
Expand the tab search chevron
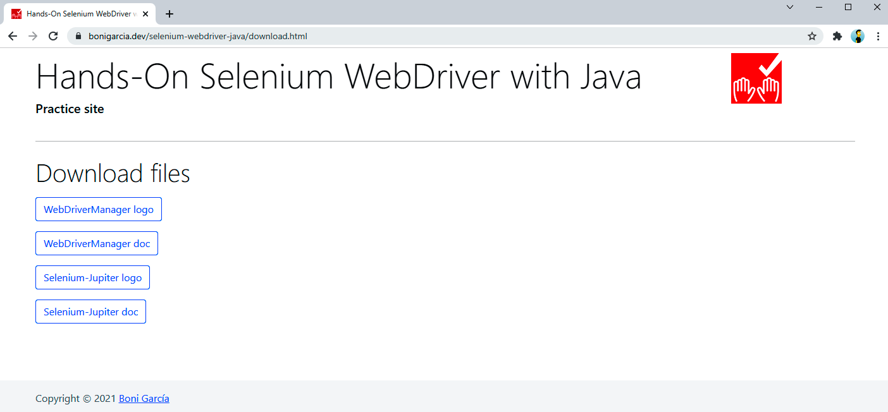[x=790, y=7]
